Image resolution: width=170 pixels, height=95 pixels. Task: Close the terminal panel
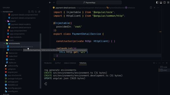pyautogui.click(x=167, y=63)
